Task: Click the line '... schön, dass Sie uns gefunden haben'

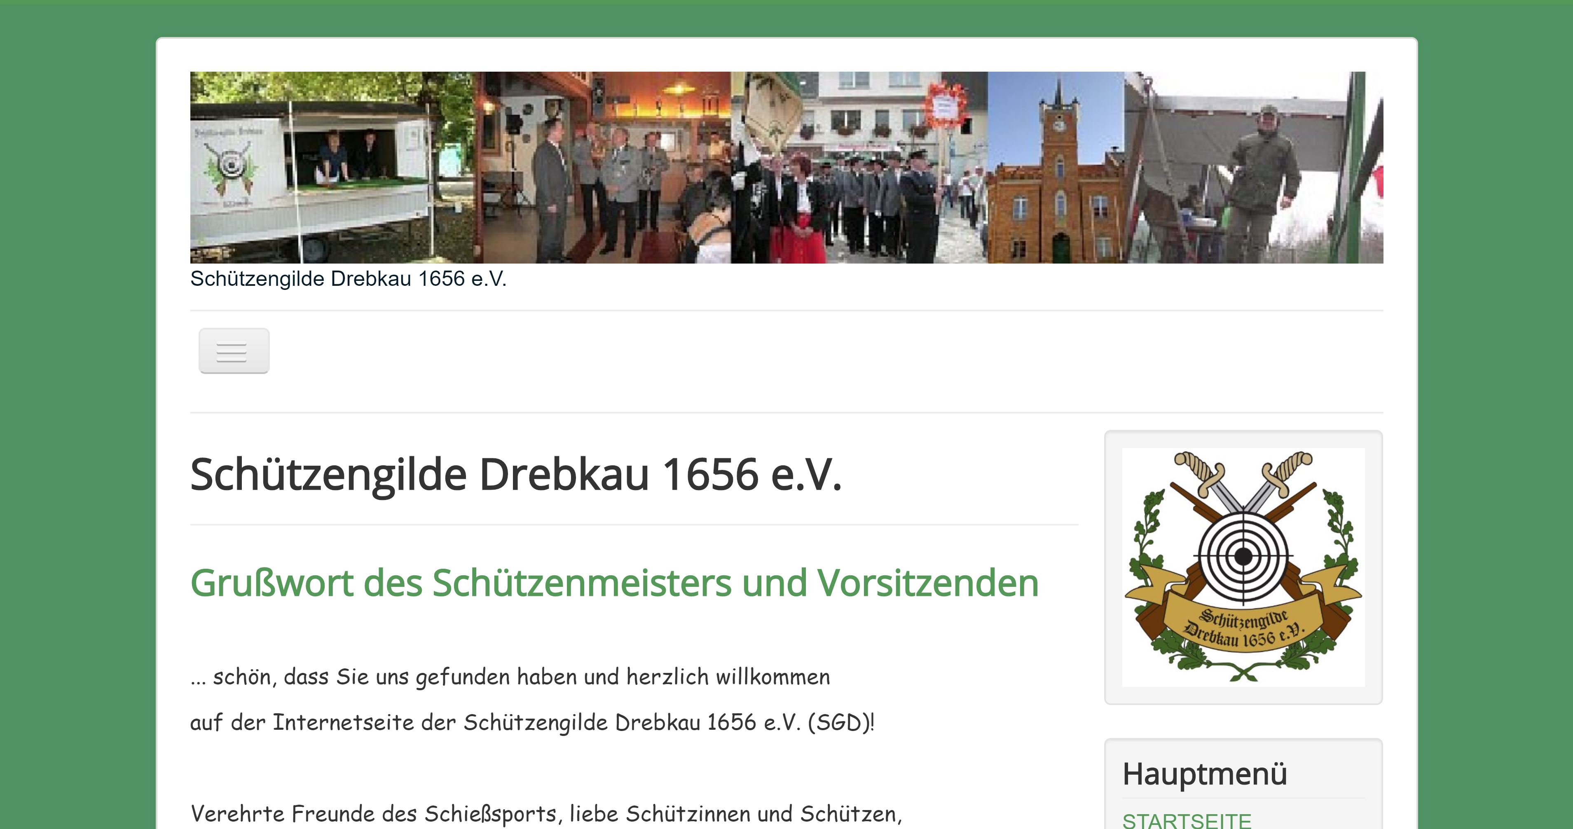Action: click(510, 677)
